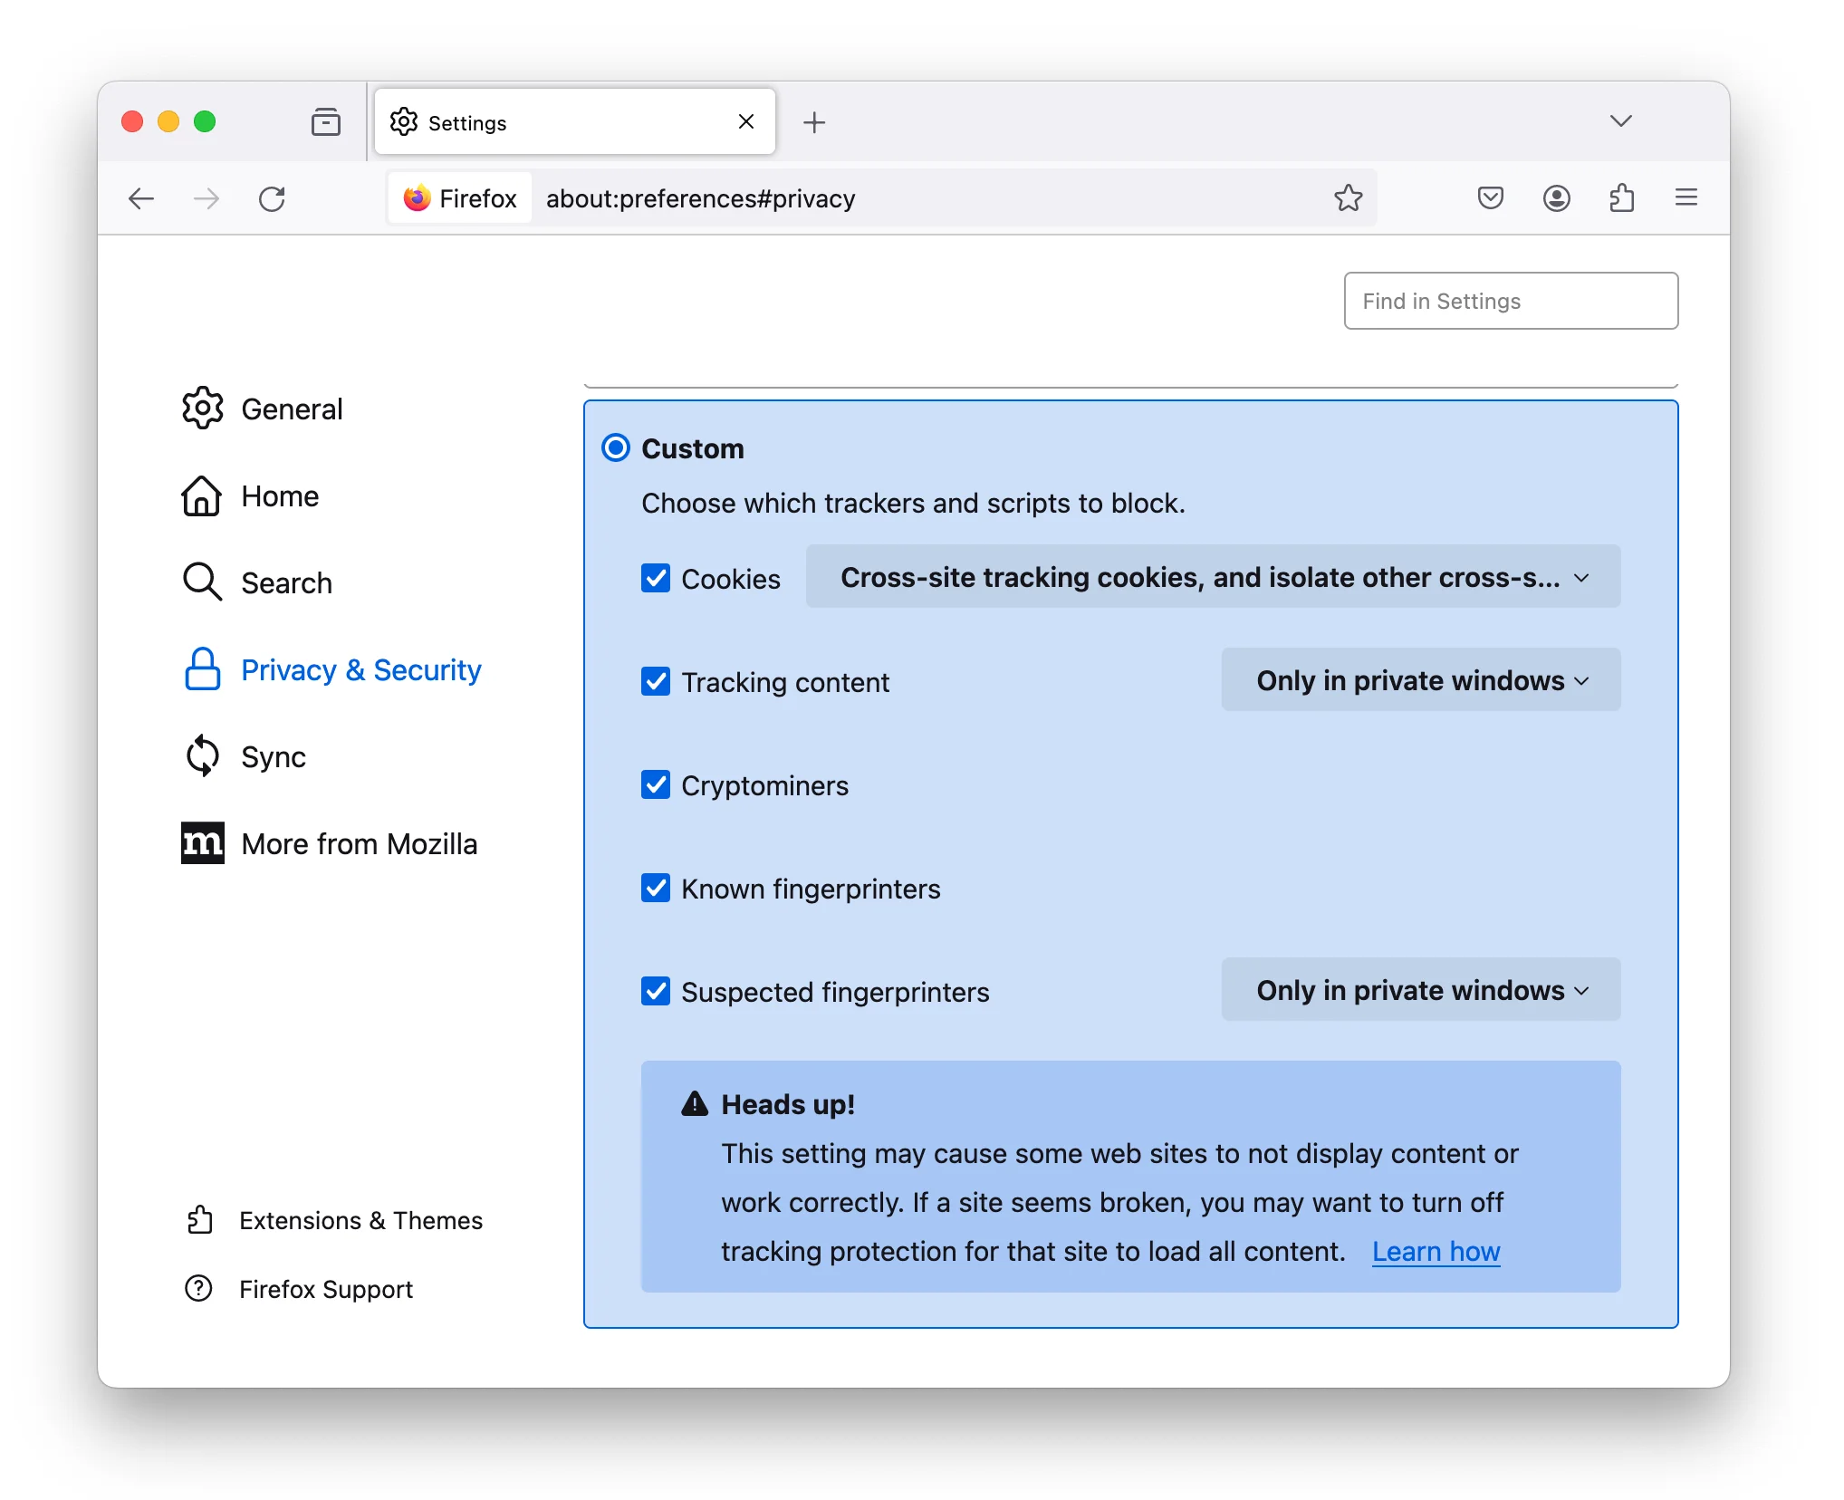Open the Firefox View icon in tab bar

325,121
